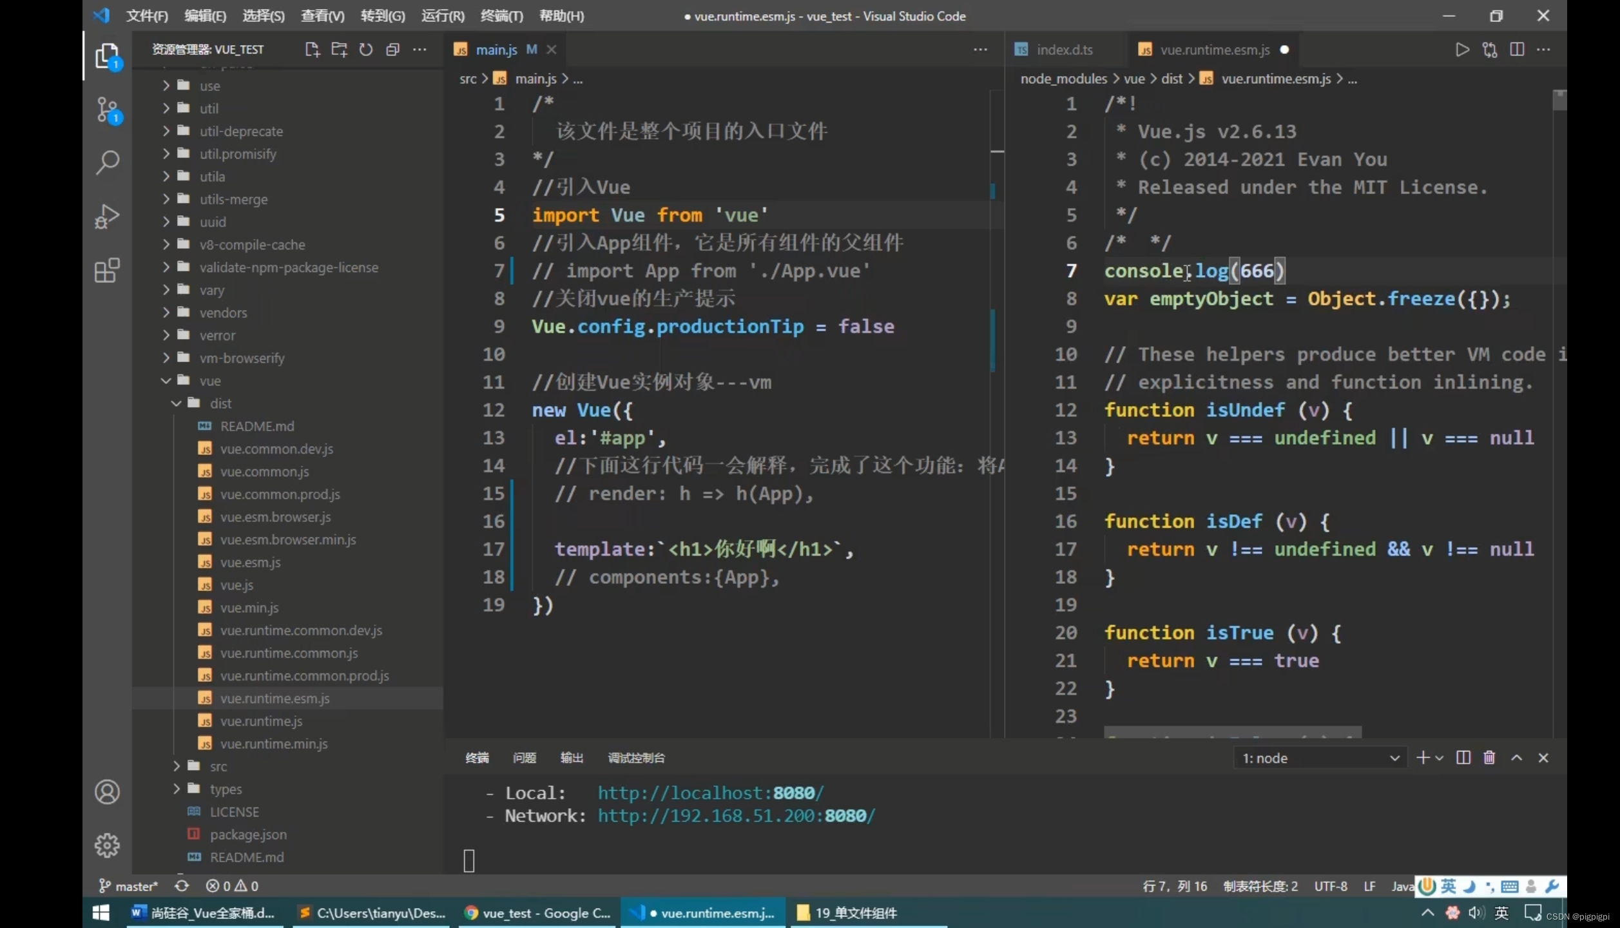Switch to vue_test Google Chrome taskbar window
Viewport: 1620px width, 928px height.
[x=539, y=913]
